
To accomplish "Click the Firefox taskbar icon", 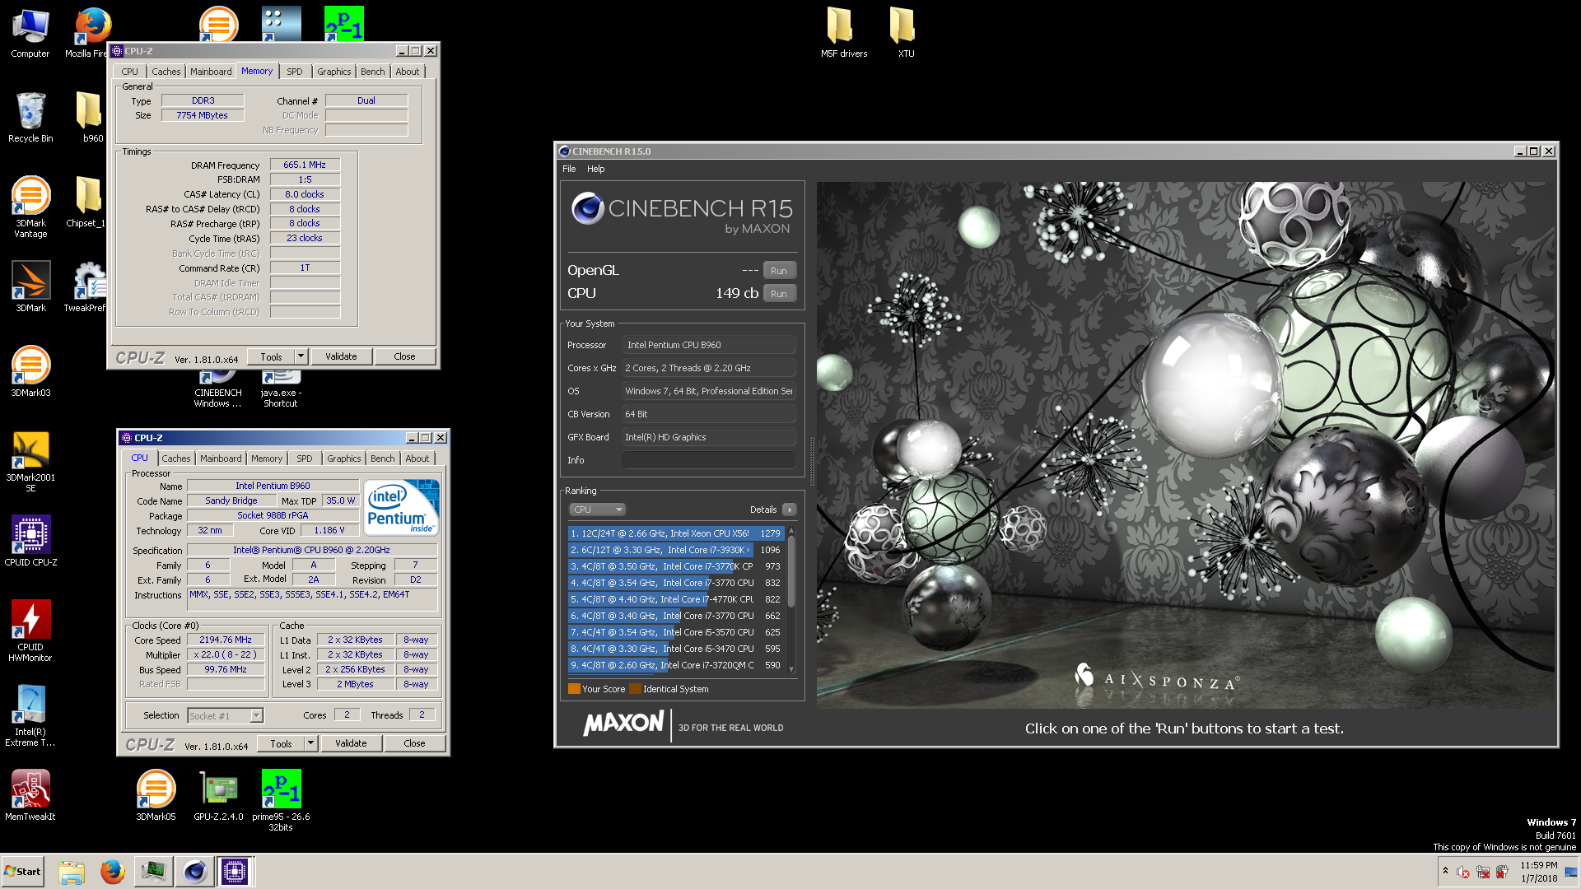I will 112,871.
